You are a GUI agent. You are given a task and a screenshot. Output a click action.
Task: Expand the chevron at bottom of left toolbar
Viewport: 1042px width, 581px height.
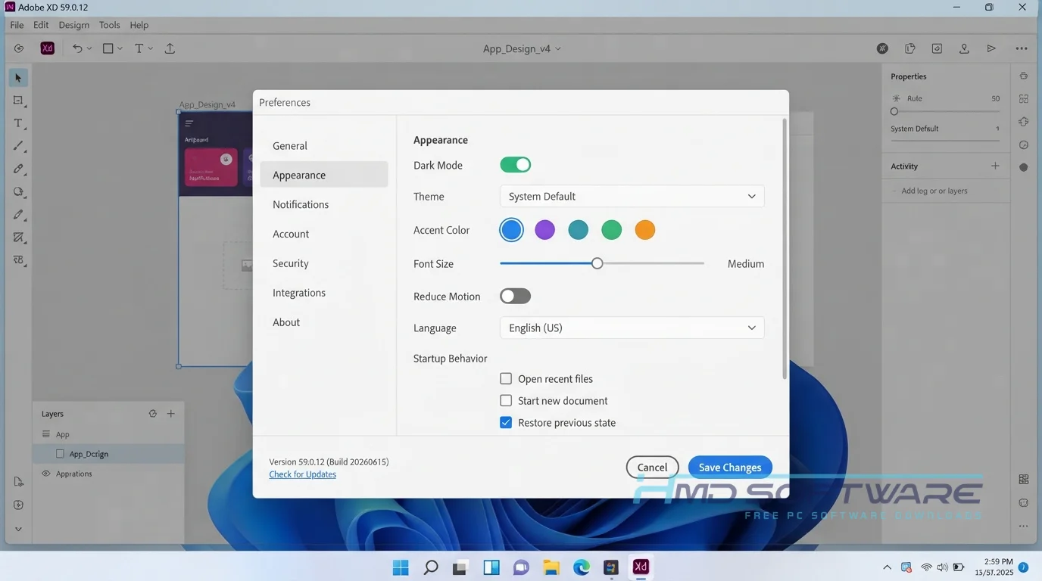tap(18, 530)
